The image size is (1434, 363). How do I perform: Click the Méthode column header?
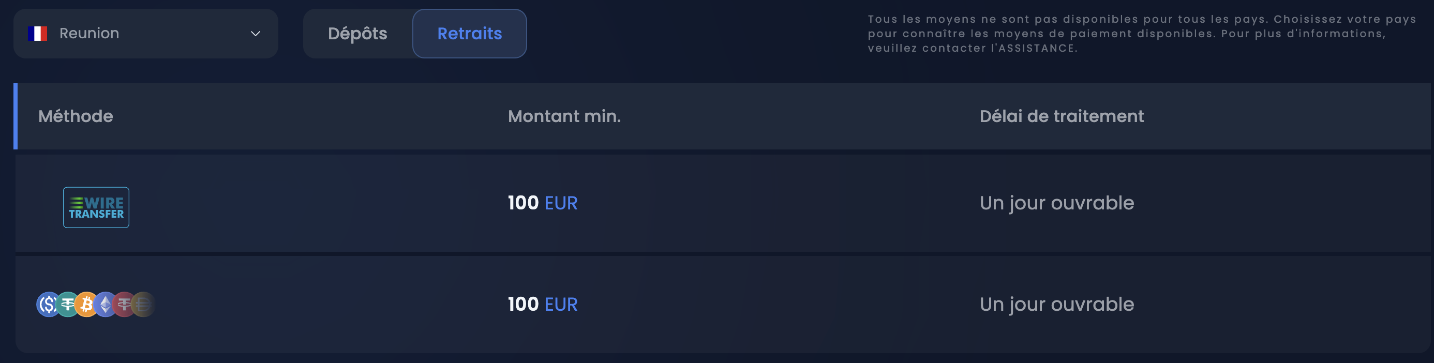point(76,116)
